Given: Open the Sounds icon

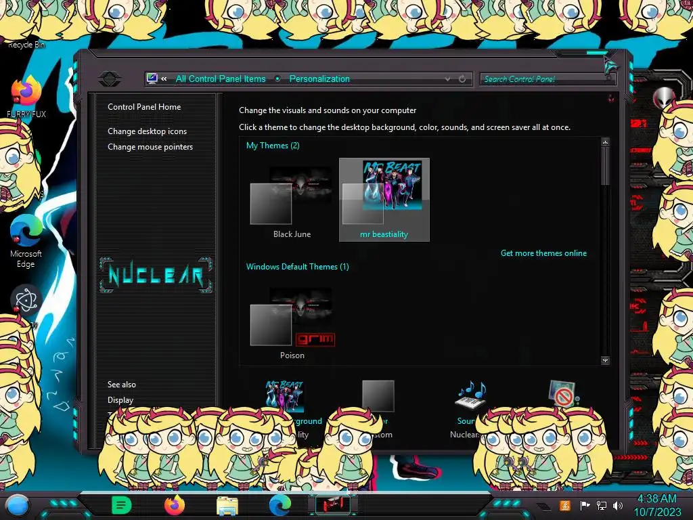Looking at the screenshot, I should tap(471, 395).
